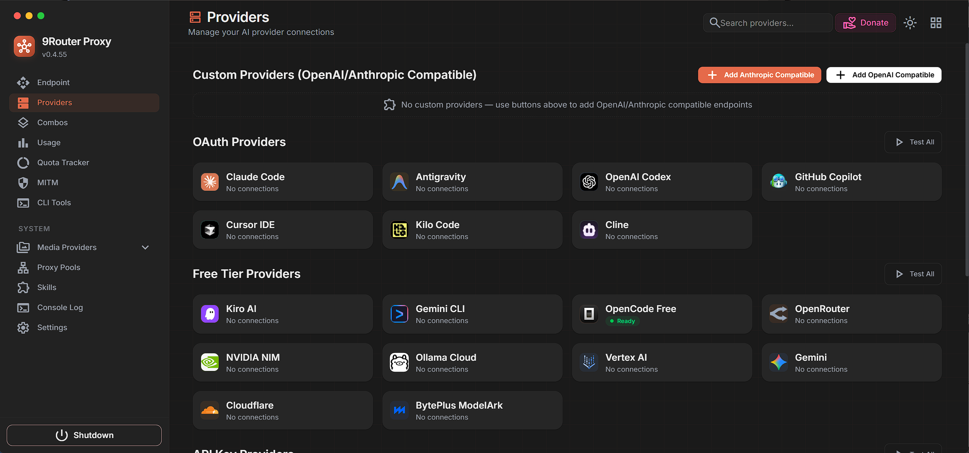This screenshot has width=969, height=453.
Task: Click the OpenRouter icon
Action: (x=779, y=314)
